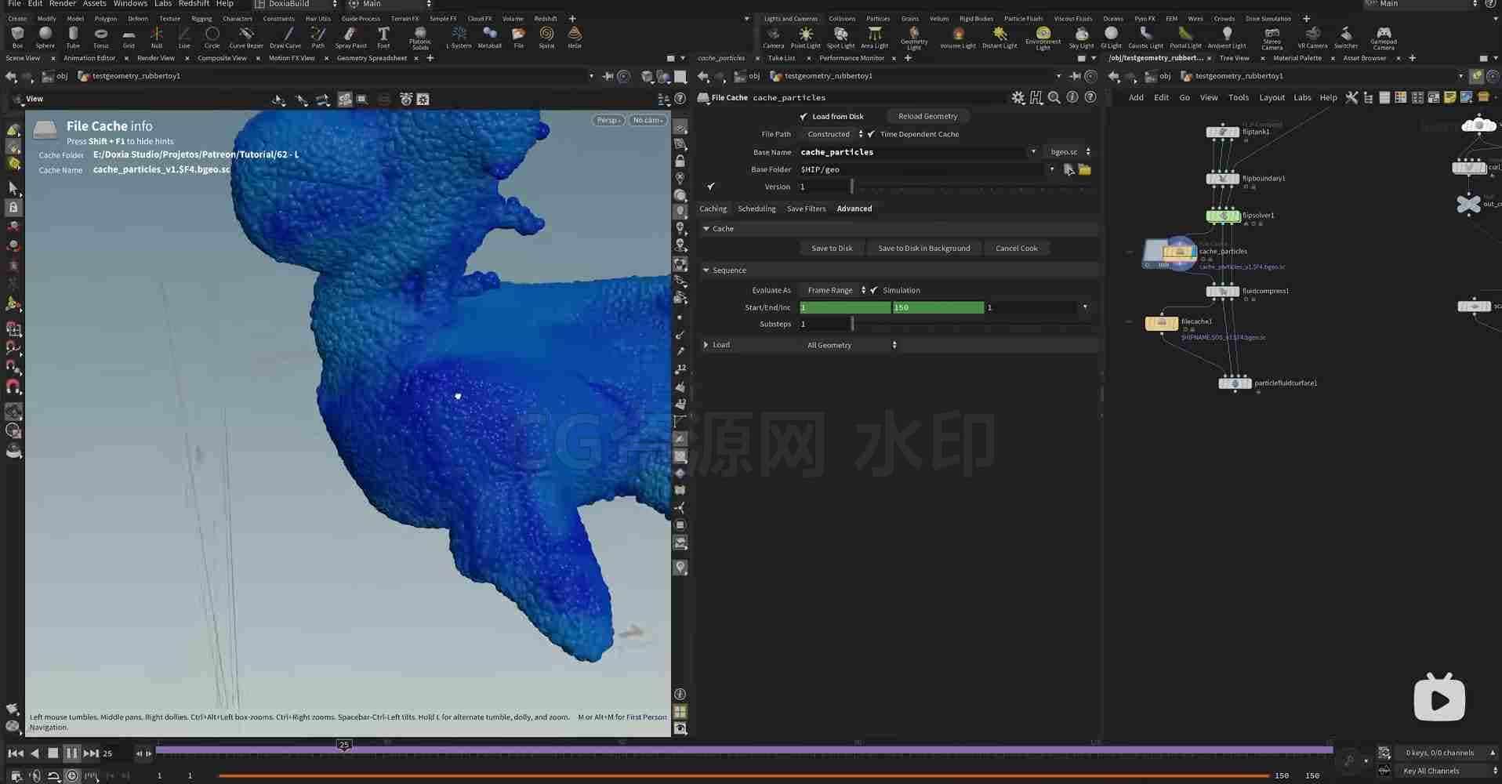
Task: Click Save to Disk in Background
Action: [x=923, y=248]
